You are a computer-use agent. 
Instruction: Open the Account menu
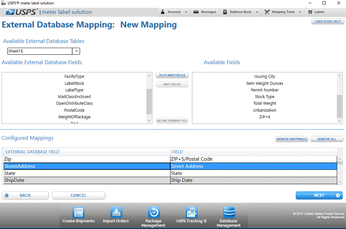click(174, 12)
